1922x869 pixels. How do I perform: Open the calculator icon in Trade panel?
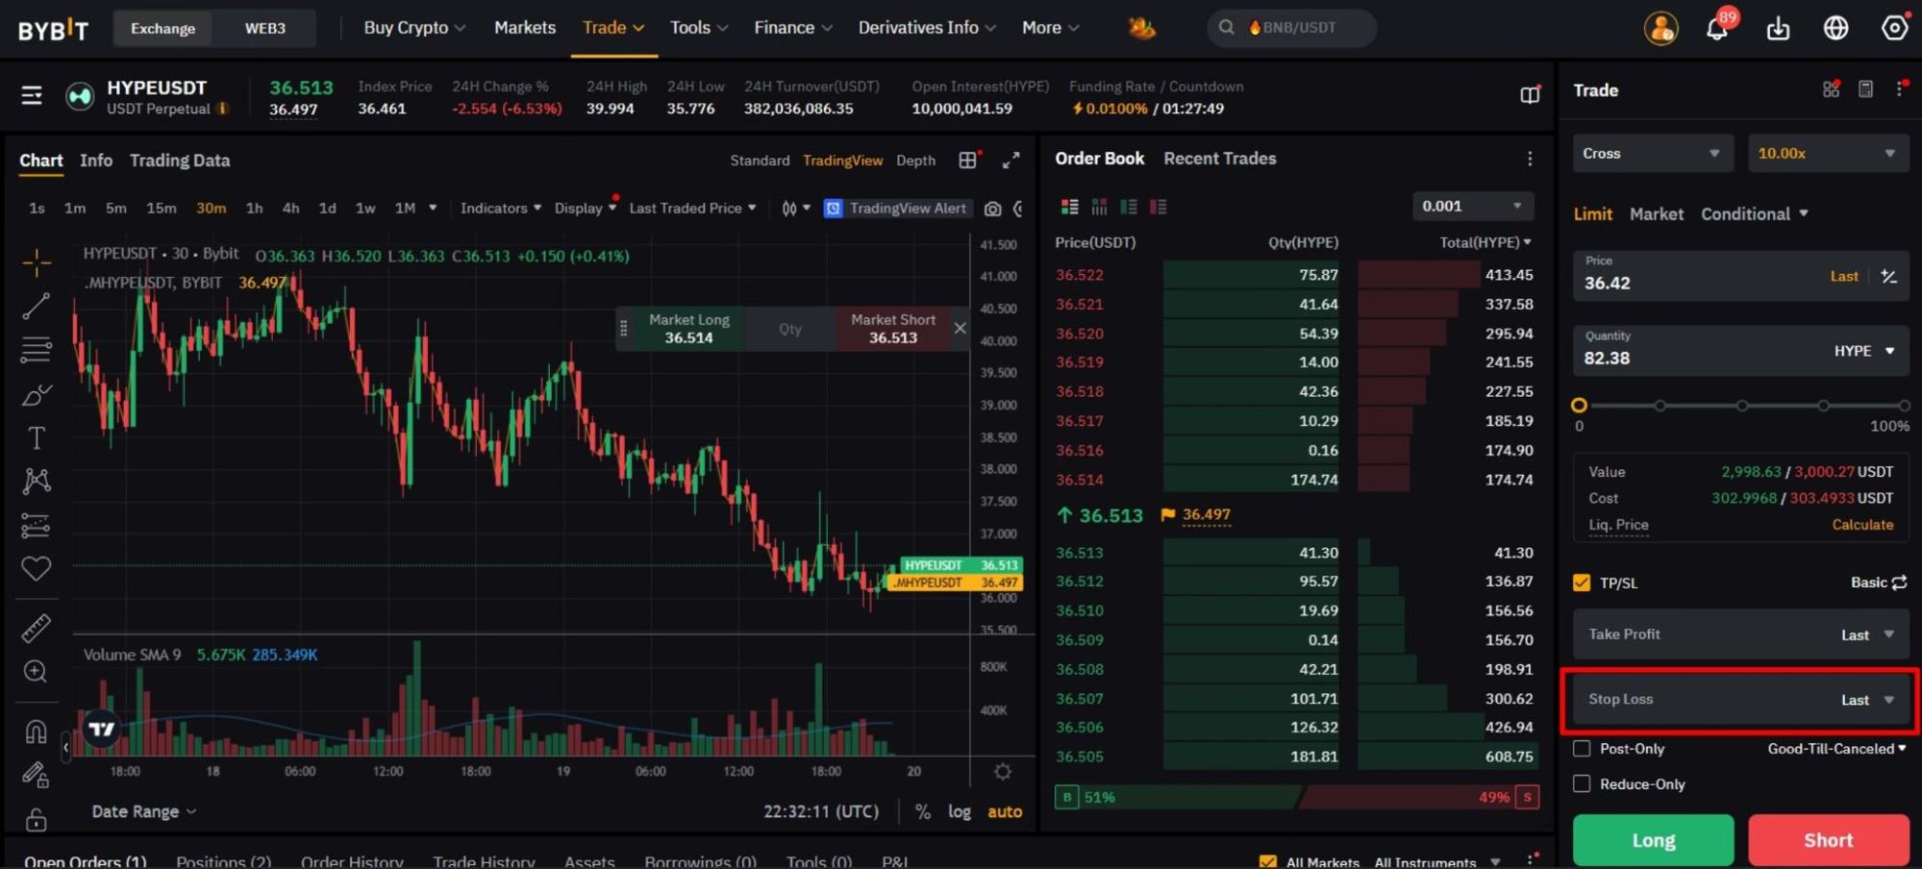(x=1865, y=89)
